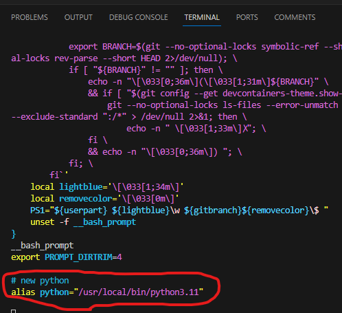Click the 'export PROMPT_DIRTRIM=4' line
Image resolution: width=342 pixels, height=313 pixels.
coord(67,257)
